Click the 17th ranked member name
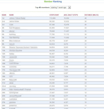 click(x=15, y=70)
